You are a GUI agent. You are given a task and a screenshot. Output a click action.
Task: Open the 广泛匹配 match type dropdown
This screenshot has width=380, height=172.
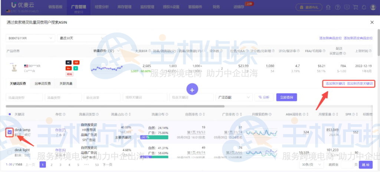coord(234,97)
